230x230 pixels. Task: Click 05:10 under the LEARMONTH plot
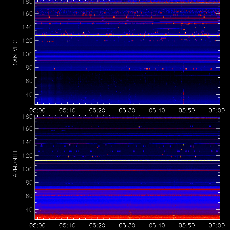tap(67, 225)
